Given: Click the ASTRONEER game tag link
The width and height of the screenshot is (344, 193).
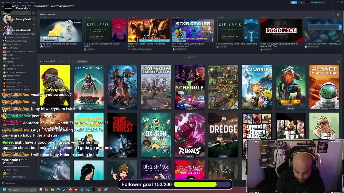Looking at the screenshot, I should [x=180, y=49].
